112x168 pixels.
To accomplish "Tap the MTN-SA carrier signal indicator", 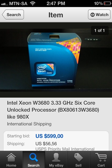I will [x=14, y=3].
